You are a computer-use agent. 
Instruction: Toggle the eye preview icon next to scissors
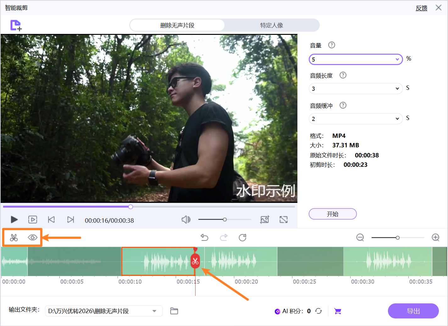click(32, 237)
